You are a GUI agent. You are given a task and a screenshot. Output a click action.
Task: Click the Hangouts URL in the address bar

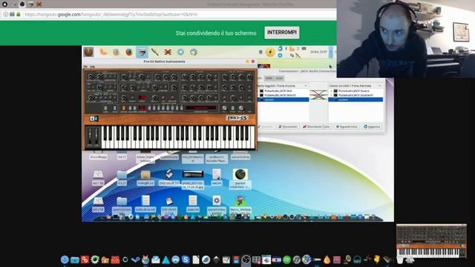tap(111, 14)
